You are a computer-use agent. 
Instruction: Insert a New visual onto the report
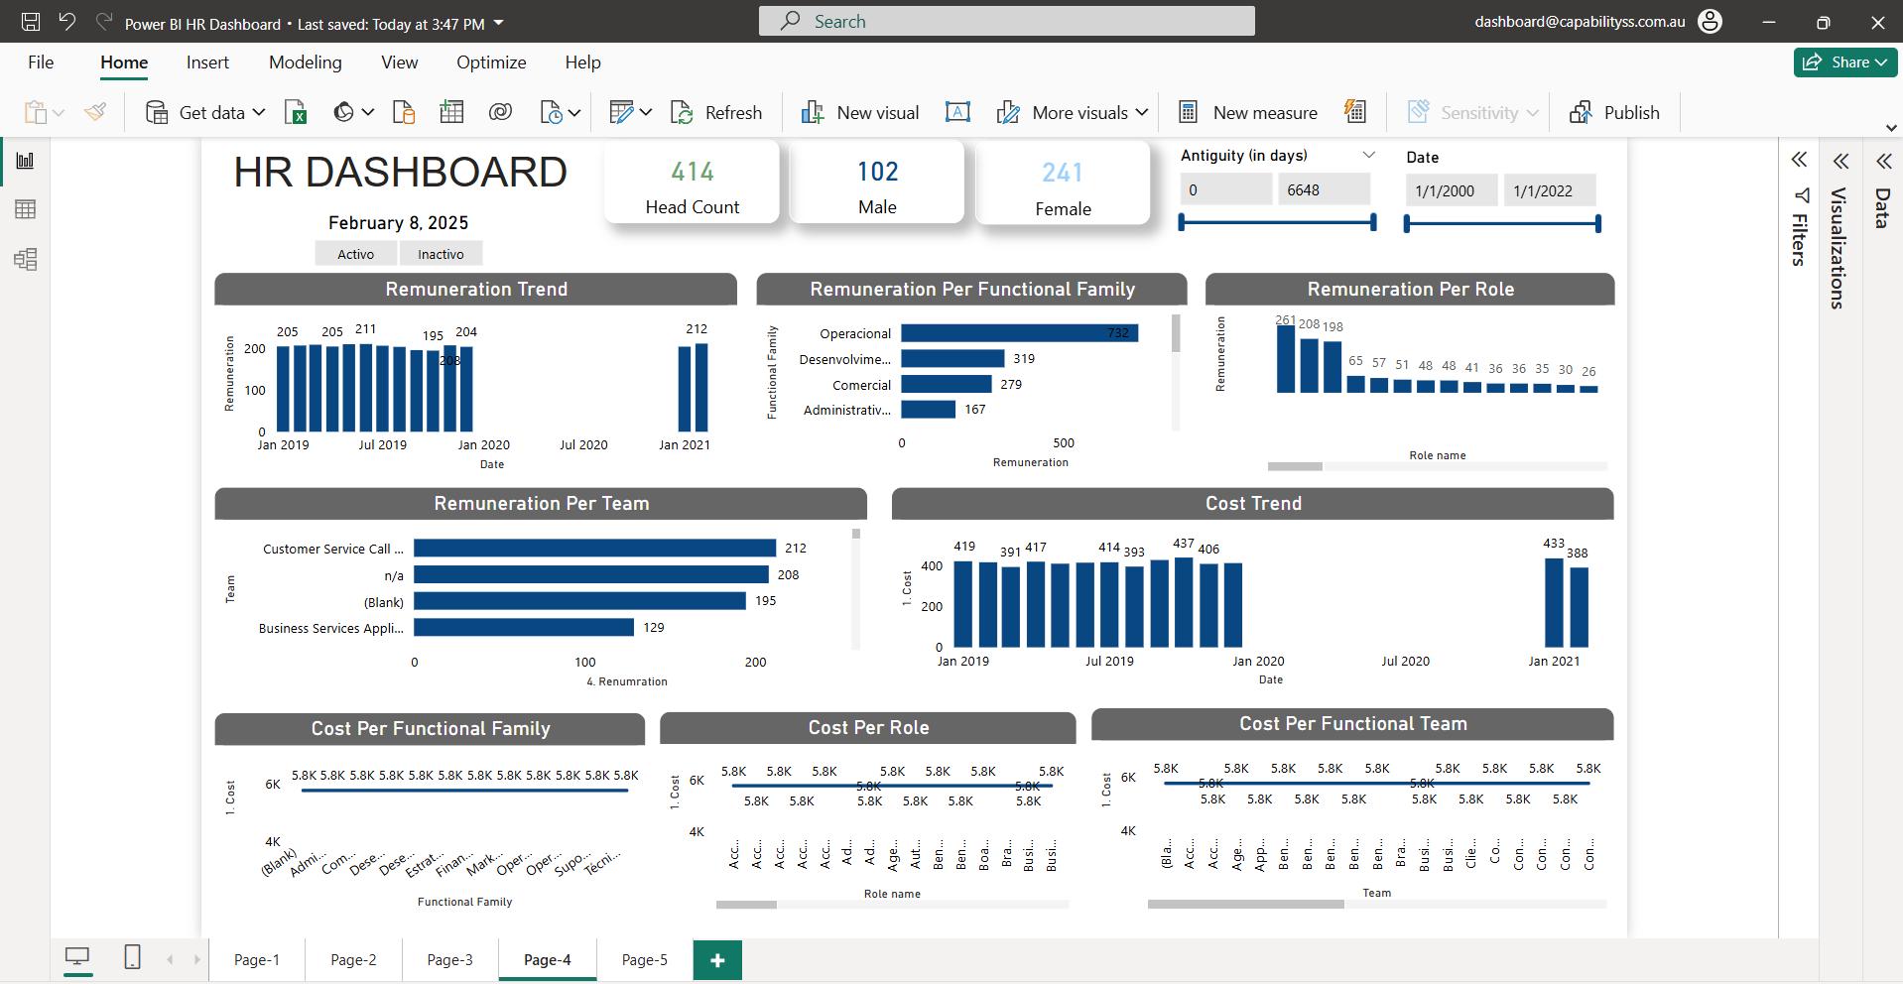click(861, 111)
